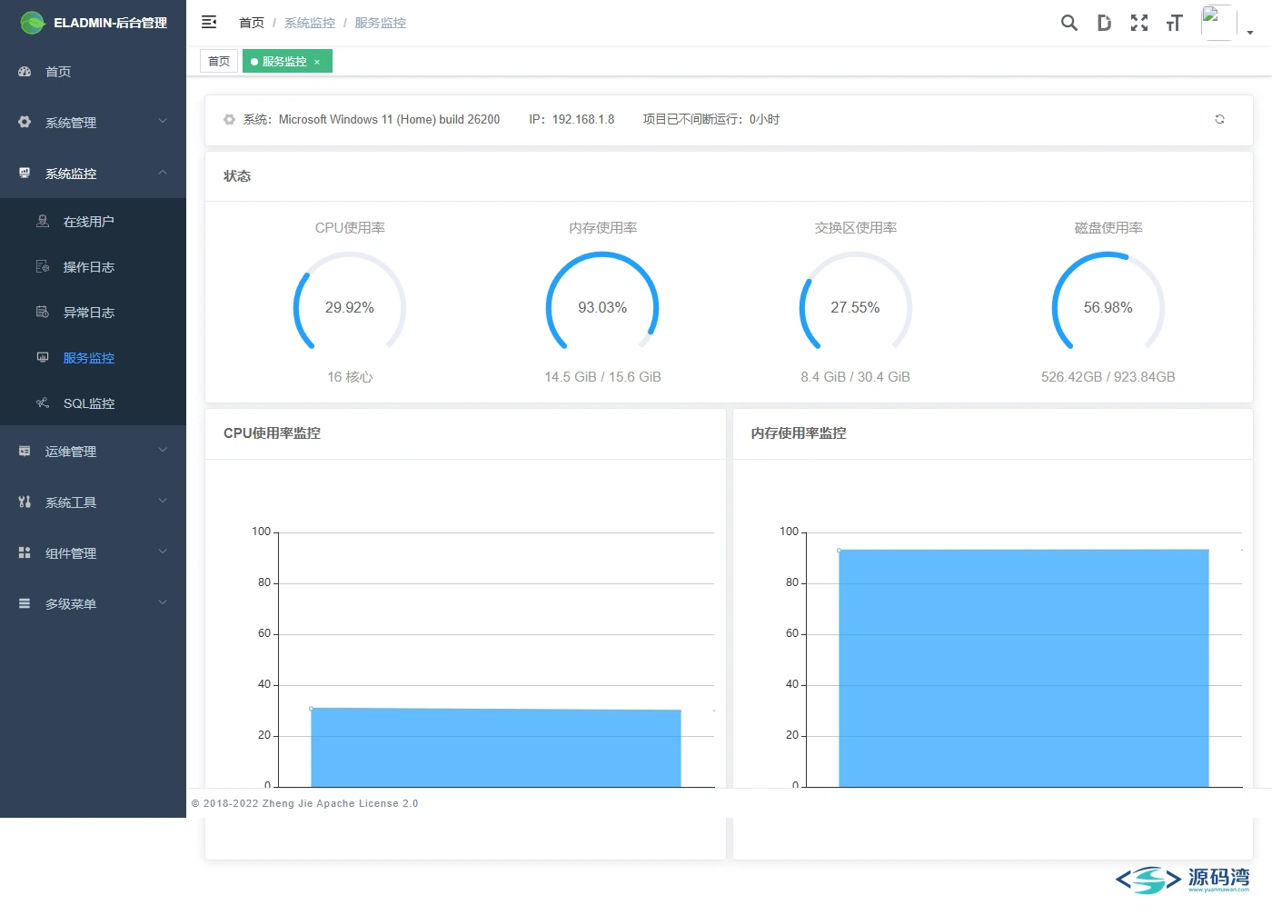
Task: Click the grid icon beside 组件管理
Action: pyautogui.click(x=25, y=552)
